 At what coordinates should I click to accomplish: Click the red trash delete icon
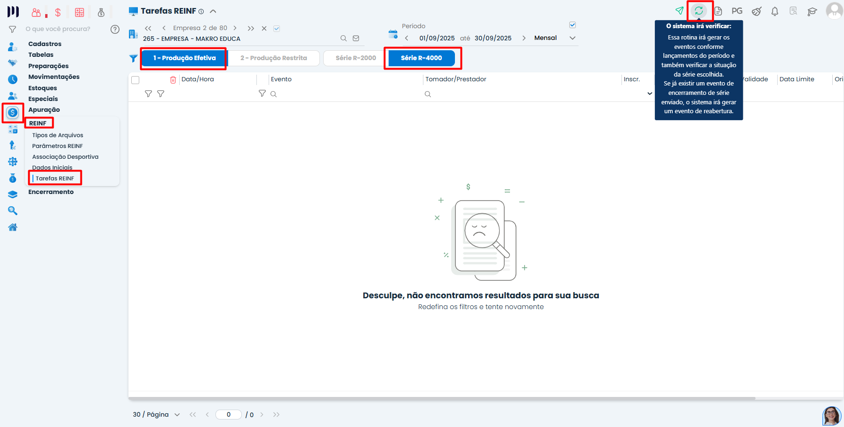click(x=173, y=80)
